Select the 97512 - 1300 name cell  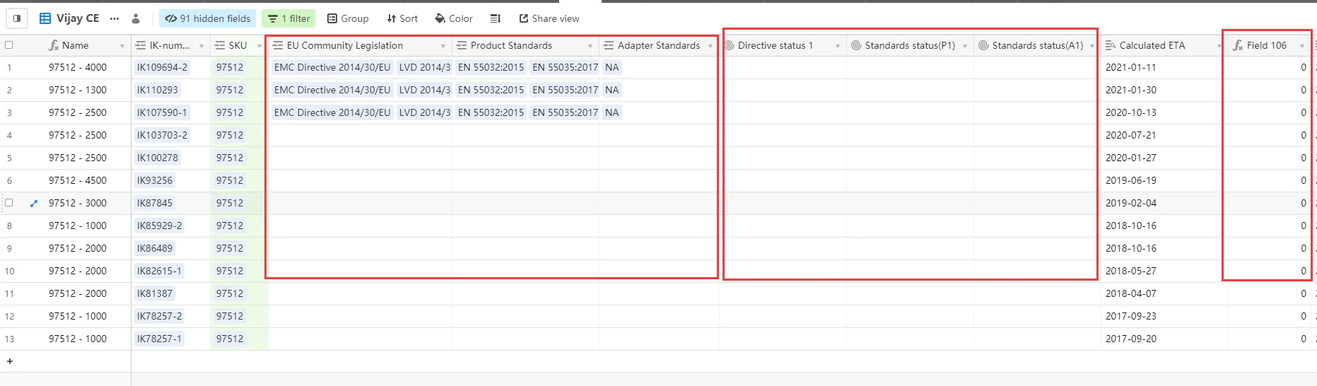click(78, 90)
